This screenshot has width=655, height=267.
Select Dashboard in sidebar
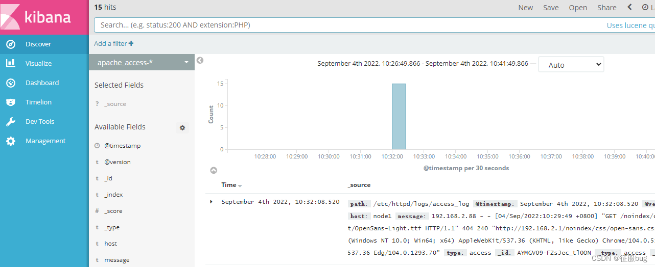click(x=42, y=83)
